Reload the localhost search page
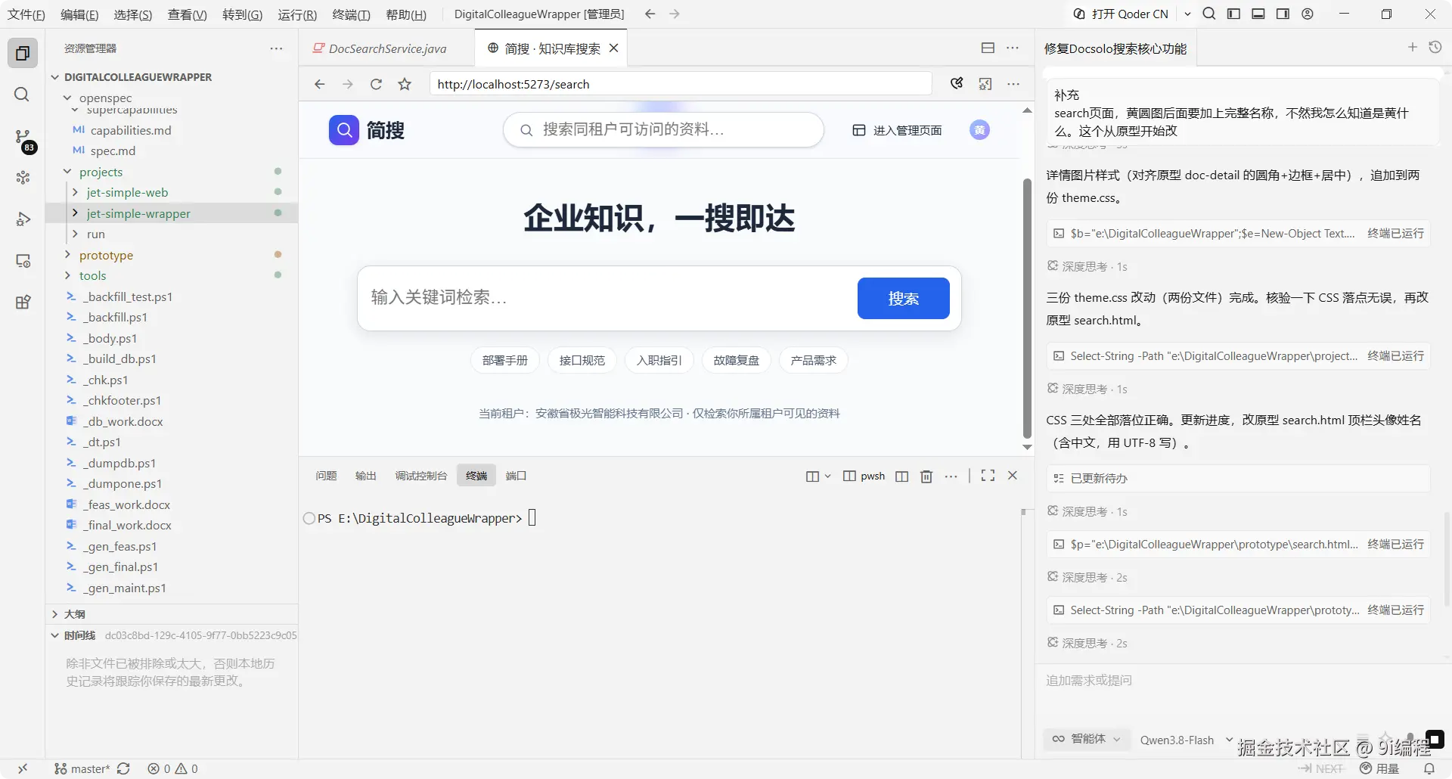 376,84
